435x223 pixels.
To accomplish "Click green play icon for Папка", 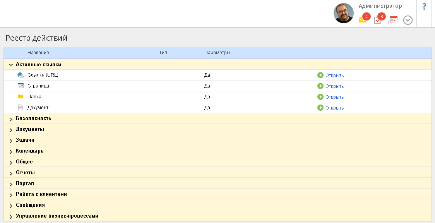I will (320, 97).
